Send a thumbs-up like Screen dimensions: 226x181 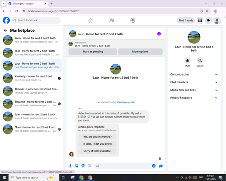pos(161,166)
